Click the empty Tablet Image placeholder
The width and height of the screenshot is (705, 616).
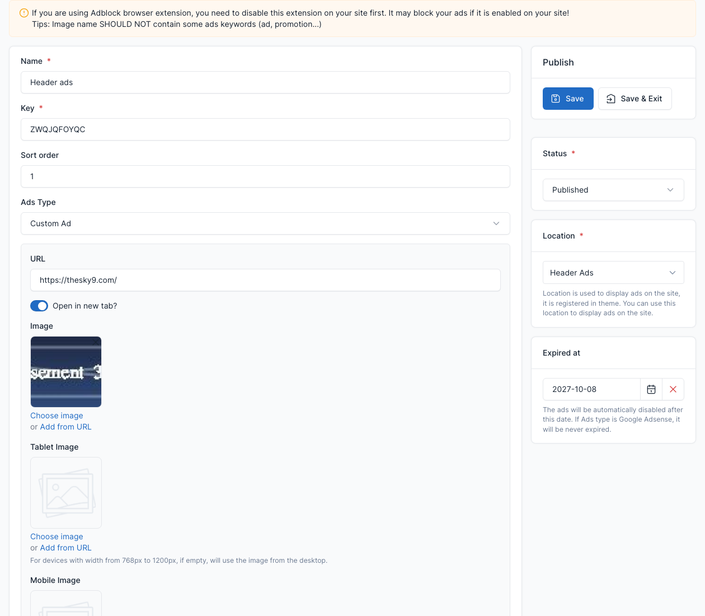point(66,493)
